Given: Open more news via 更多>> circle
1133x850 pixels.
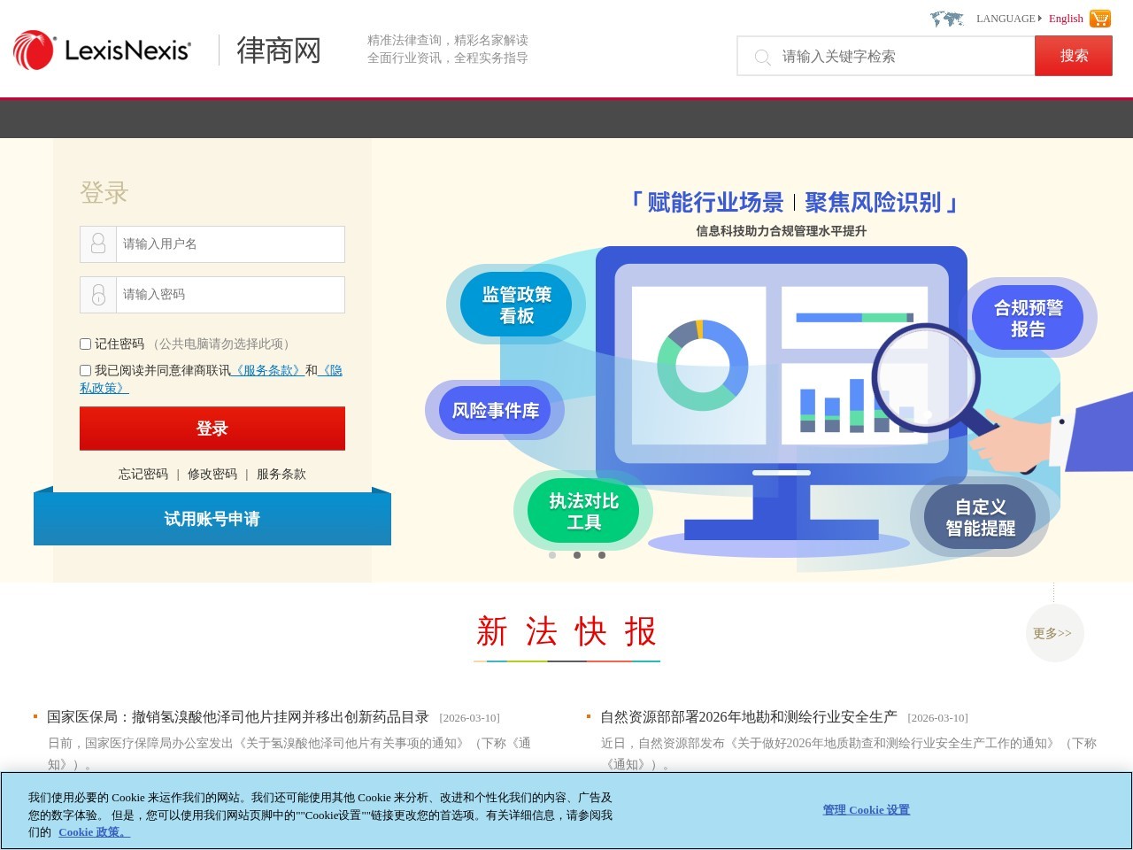Looking at the screenshot, I should 1054,633.
